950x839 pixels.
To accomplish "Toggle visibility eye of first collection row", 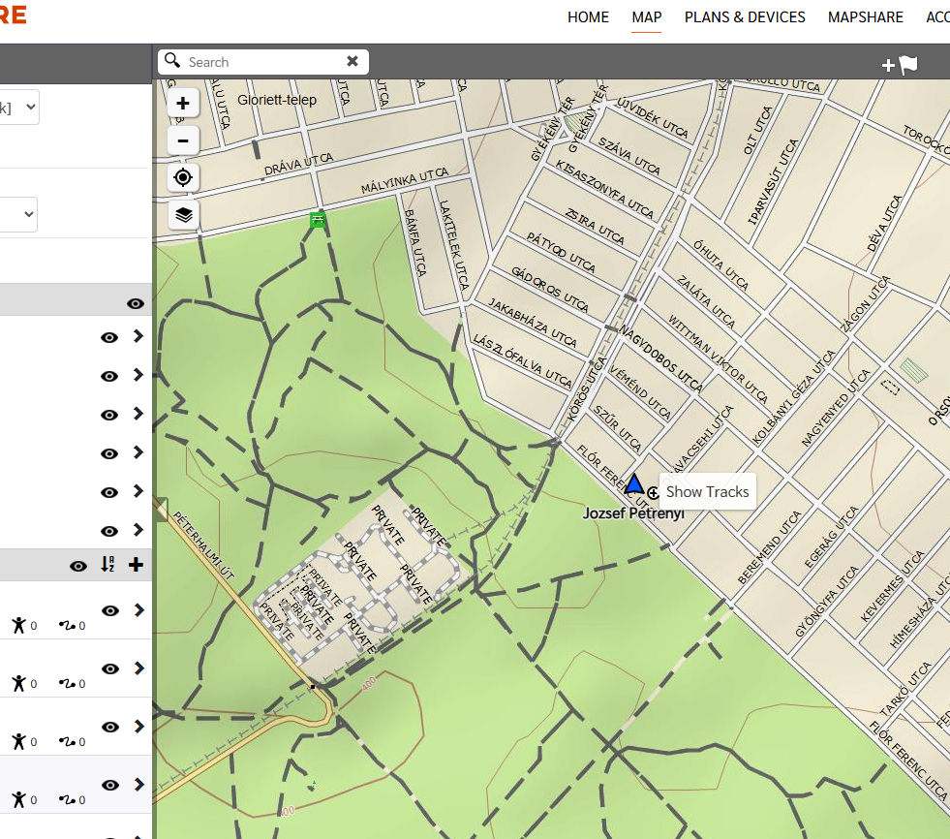I will (x=110, y=610).
